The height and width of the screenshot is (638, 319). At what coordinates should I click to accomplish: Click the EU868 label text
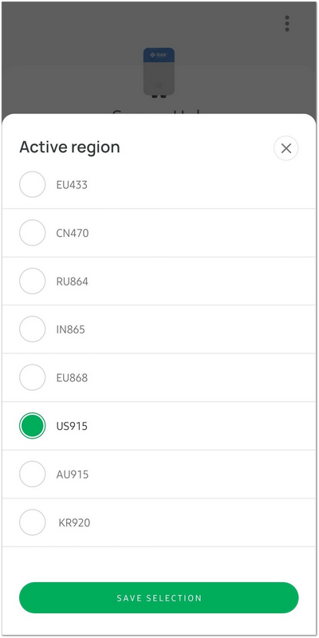(x=72, y=378)
